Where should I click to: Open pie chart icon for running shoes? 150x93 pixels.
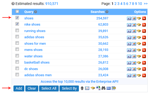point(134,31)
